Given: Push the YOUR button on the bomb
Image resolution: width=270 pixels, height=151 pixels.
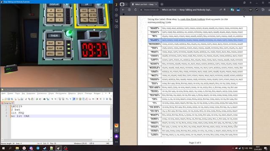Looking at the screenshot, I should click(51, 15).
